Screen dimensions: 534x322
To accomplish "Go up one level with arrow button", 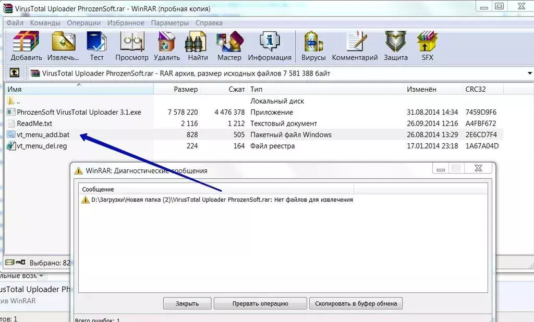I will coord(14,72).
